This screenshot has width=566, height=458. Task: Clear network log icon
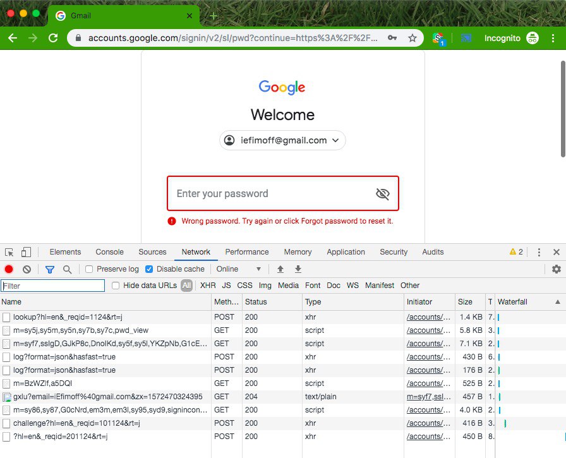[27, 269]
